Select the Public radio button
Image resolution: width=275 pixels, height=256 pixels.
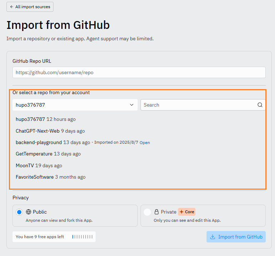(19, 212)
